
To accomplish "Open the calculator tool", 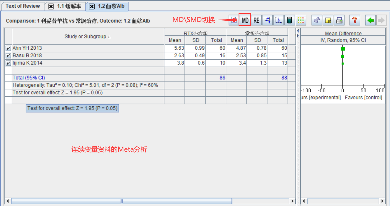I will click(289, 20).
